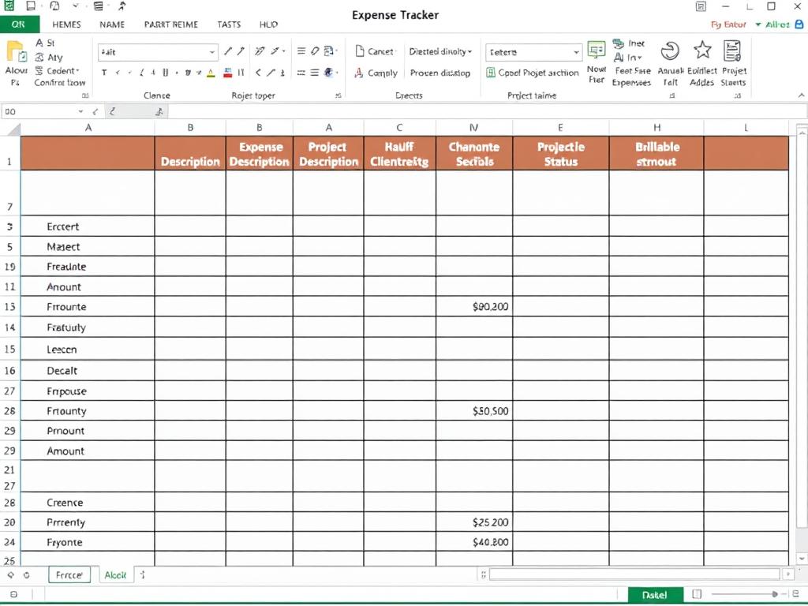Apply the font color using the A icon
This screenshot has width=808, height=606.
pyautogui.click(x=210, y=73)
